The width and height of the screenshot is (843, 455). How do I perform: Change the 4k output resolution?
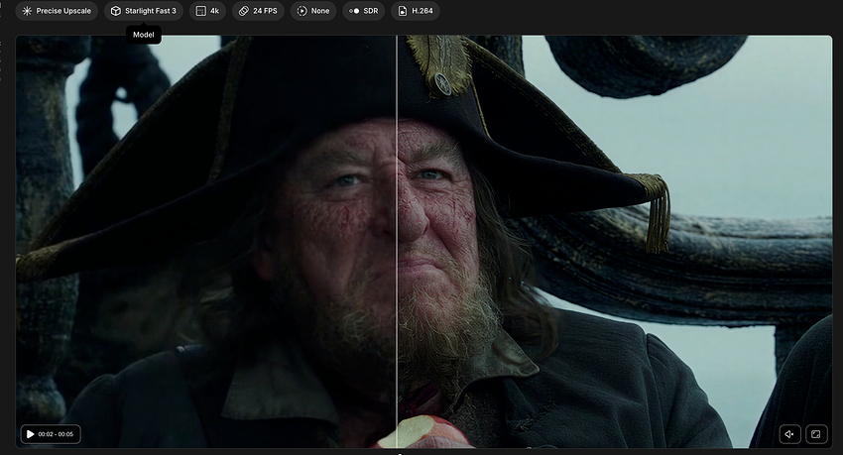[207, 11]
